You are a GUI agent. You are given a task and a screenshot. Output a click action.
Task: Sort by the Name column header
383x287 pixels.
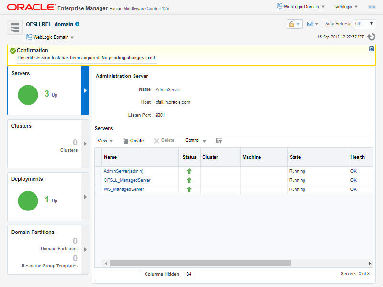coord(140,157)
